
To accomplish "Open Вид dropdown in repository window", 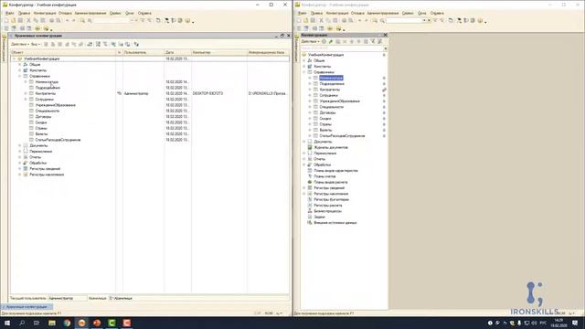I will 36,45.
